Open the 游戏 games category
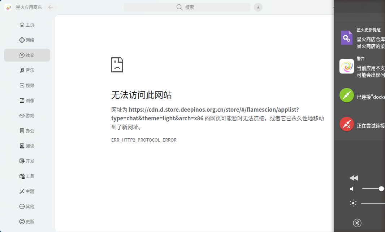 pyautogui.click(x=27, y=116)
